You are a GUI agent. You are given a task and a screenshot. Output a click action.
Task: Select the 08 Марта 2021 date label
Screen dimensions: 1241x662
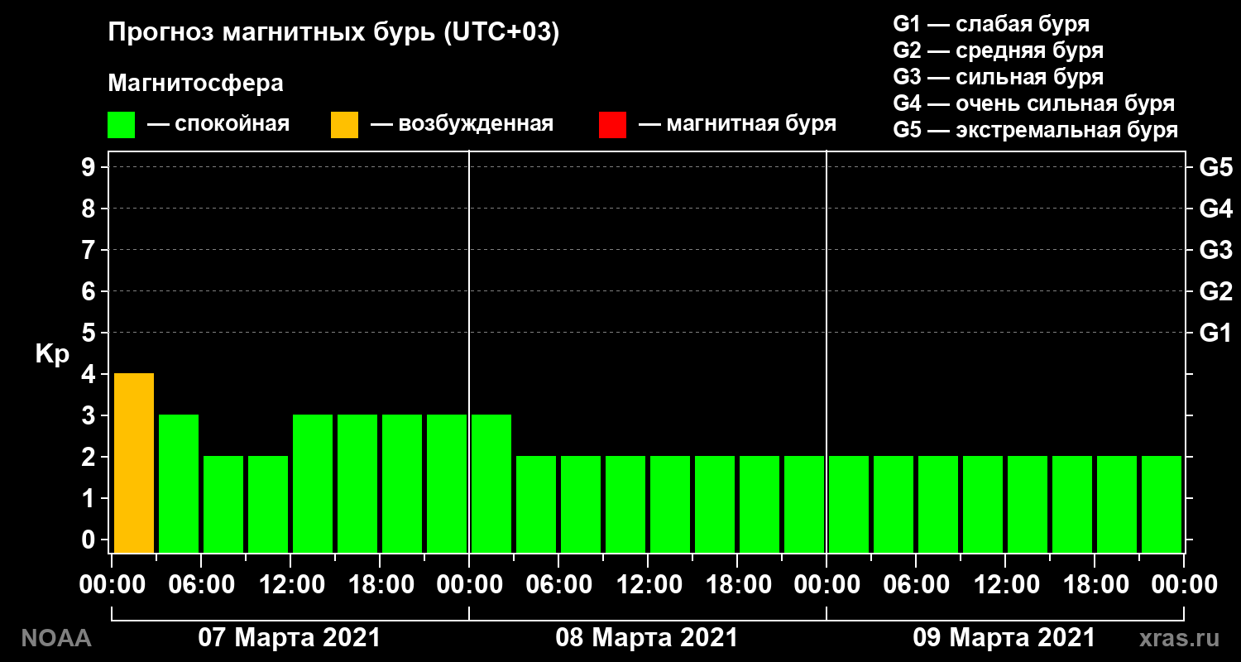[647, 638]
